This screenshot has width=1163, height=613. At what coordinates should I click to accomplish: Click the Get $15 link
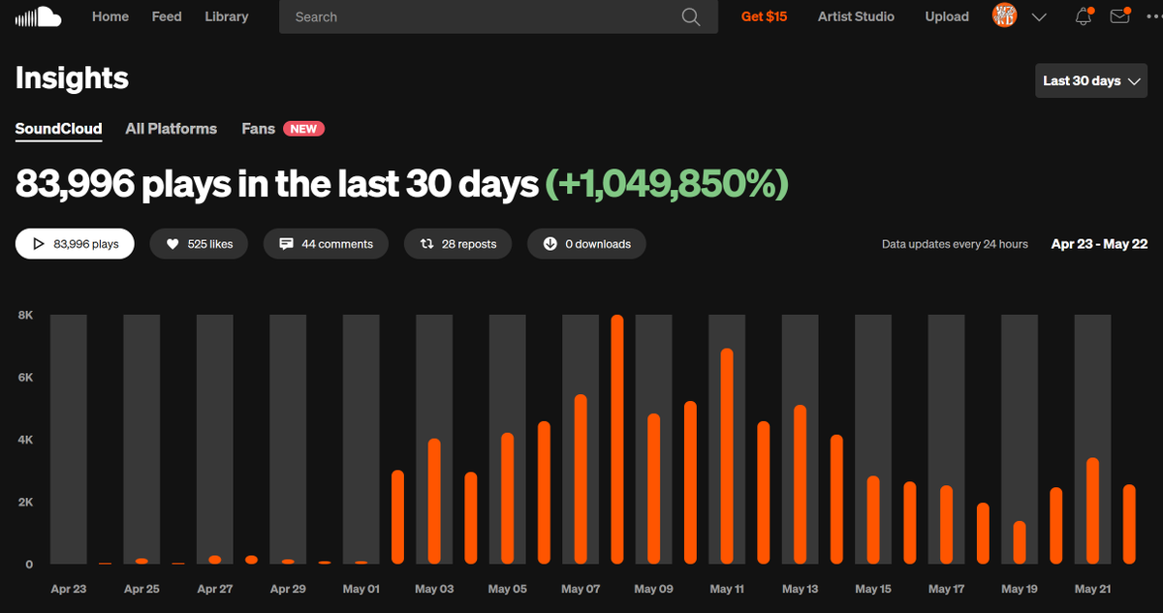click(764, 16)
